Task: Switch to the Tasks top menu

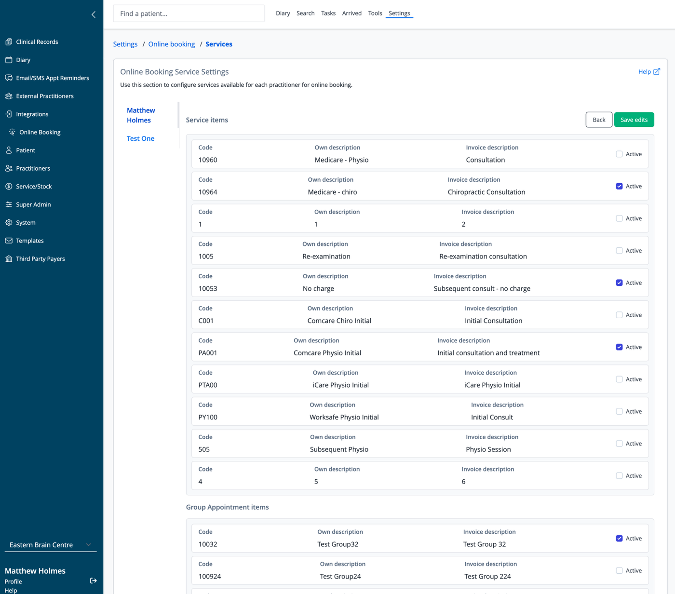Action: point(328,13)
